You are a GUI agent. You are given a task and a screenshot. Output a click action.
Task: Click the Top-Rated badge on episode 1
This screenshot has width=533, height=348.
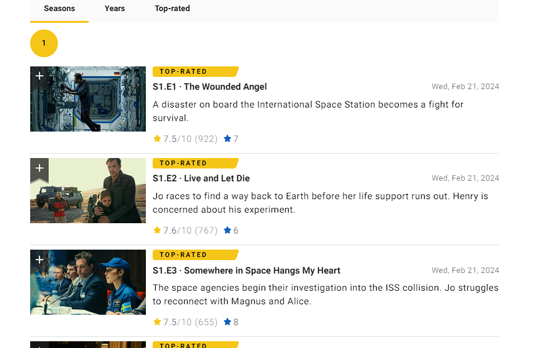pyautogui.click(x=194, y=72)
